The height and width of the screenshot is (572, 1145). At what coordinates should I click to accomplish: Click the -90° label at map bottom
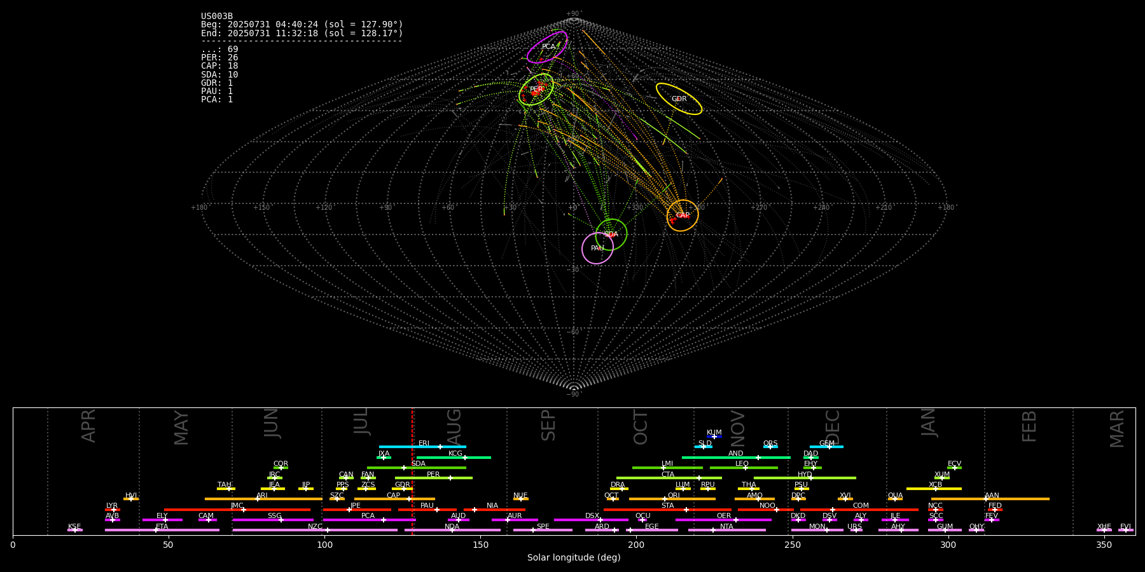click(574, 395)
